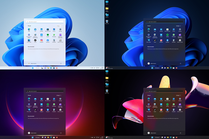The width and height of the screenshot is (209, 139).
Task: Launch Prime Video in the purple glow Start menu
Action: (x=29, y=110)
